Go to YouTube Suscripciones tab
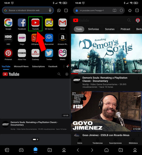This screenshot has width=142, height=155. coord(115,141)
